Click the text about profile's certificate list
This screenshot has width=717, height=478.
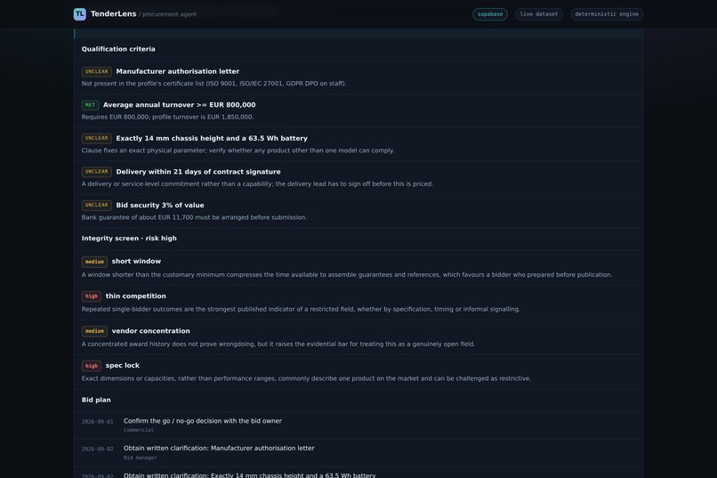[x=214, y=84]
